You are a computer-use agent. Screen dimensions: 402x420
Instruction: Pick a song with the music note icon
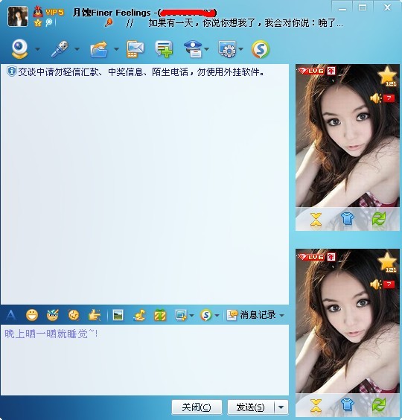tap(139, 315)
